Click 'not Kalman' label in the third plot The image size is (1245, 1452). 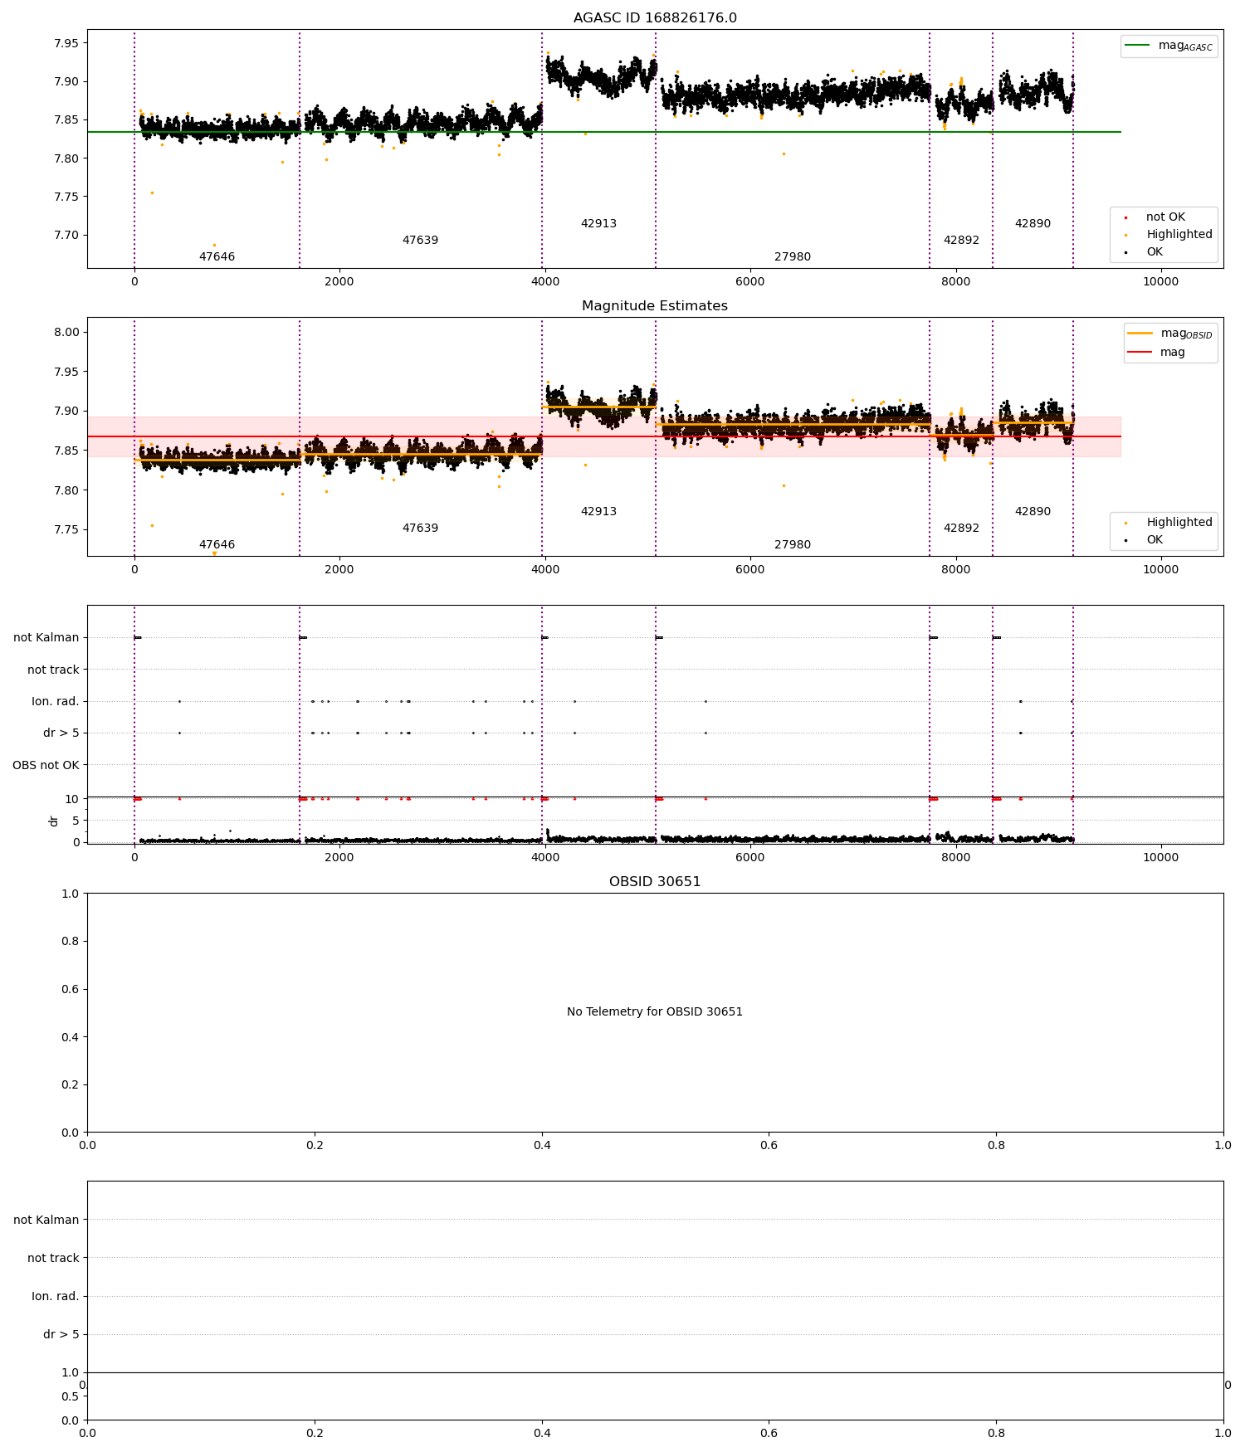click(x=46, y=638)
